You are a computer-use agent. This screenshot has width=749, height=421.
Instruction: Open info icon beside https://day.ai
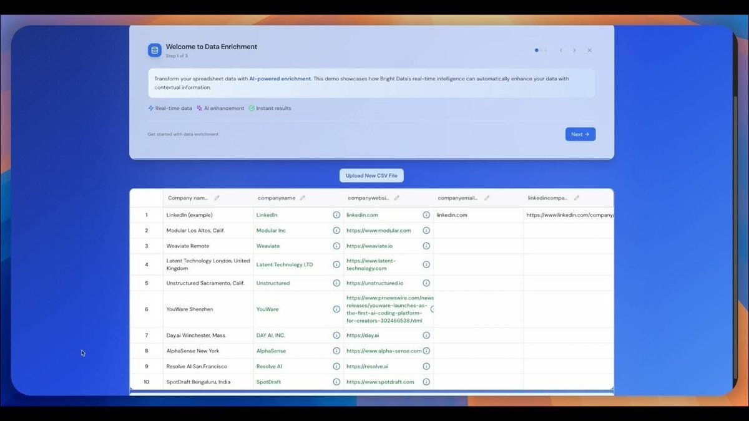[x=426, y=335]
